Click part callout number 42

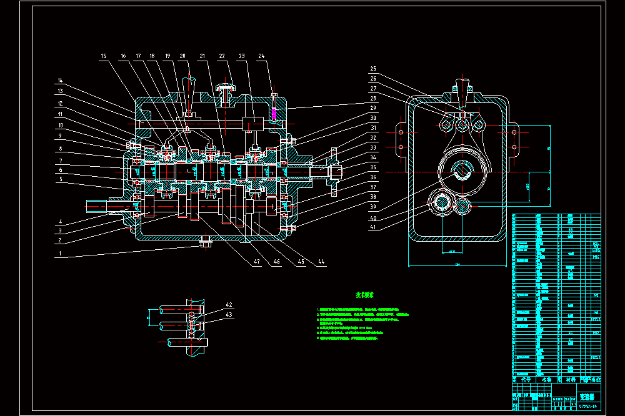pyautogui.click(x=229, y=305)
